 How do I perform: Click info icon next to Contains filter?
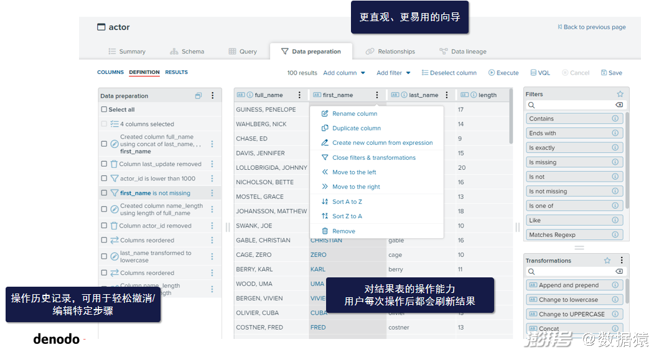(615, 119)
